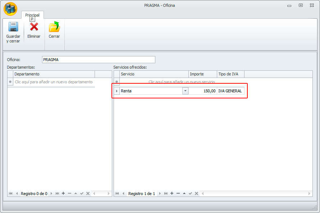Go to next record in Departamentos navigator
The height and width of the screenshot is (213, 320).
pyautogui.click(x=51, y=194)
